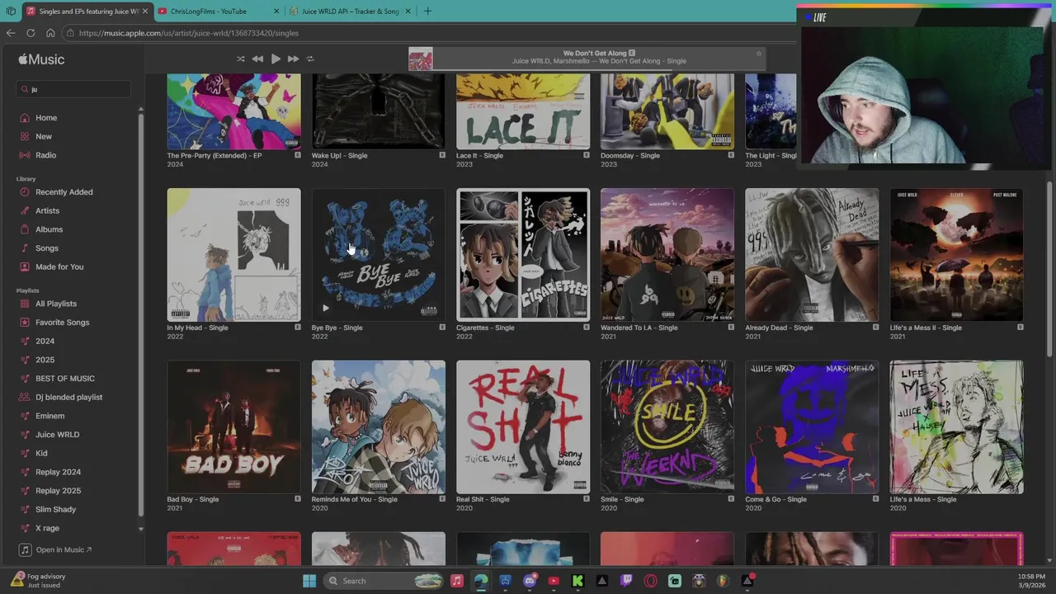Click the browser home icon

[x=50, y=33]
